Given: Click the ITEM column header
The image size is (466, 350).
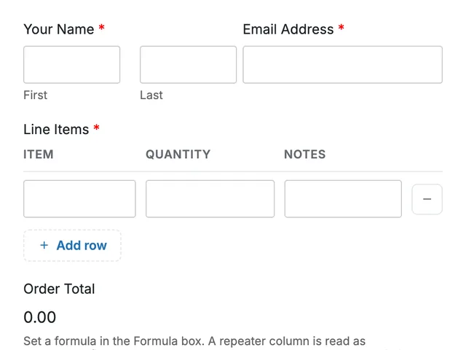Looking at the screenshot, I should tap(39, 154).
